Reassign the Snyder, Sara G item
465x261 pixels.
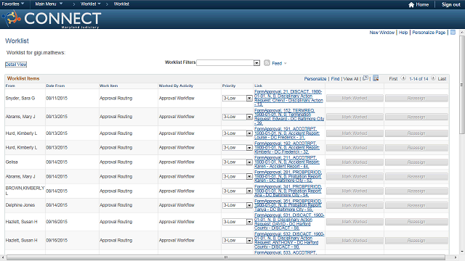(416, 99)
